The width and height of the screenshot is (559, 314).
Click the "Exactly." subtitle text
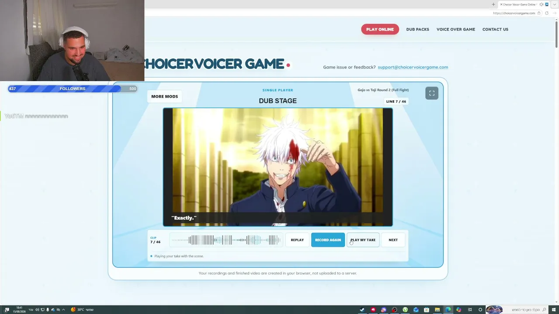184,218
